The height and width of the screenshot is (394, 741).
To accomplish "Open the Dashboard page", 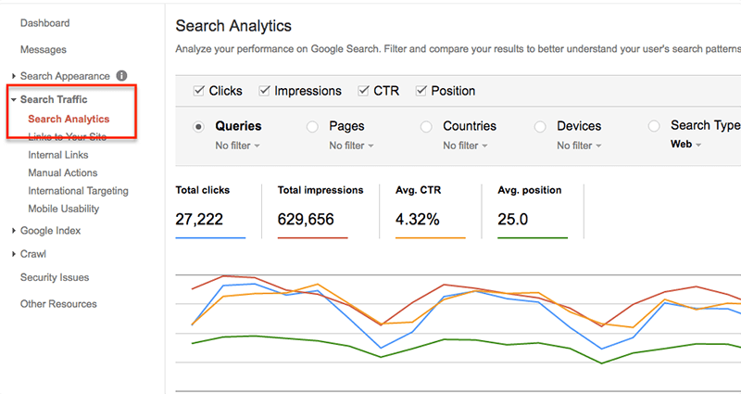I will [x=44, y=23].
